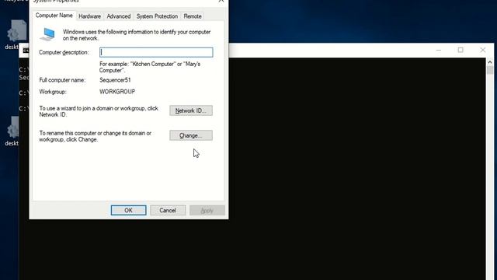Click the WORKGROUP value text

(x=117, y=92)
